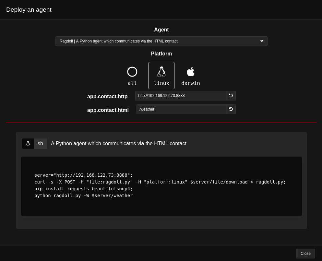Click the small penguin icon beside sh
This screenshot has height=261, width=322.
click(28, 144)
